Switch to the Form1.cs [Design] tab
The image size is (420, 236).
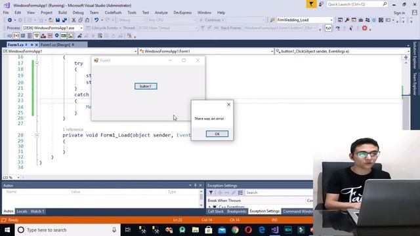point(55,45)
